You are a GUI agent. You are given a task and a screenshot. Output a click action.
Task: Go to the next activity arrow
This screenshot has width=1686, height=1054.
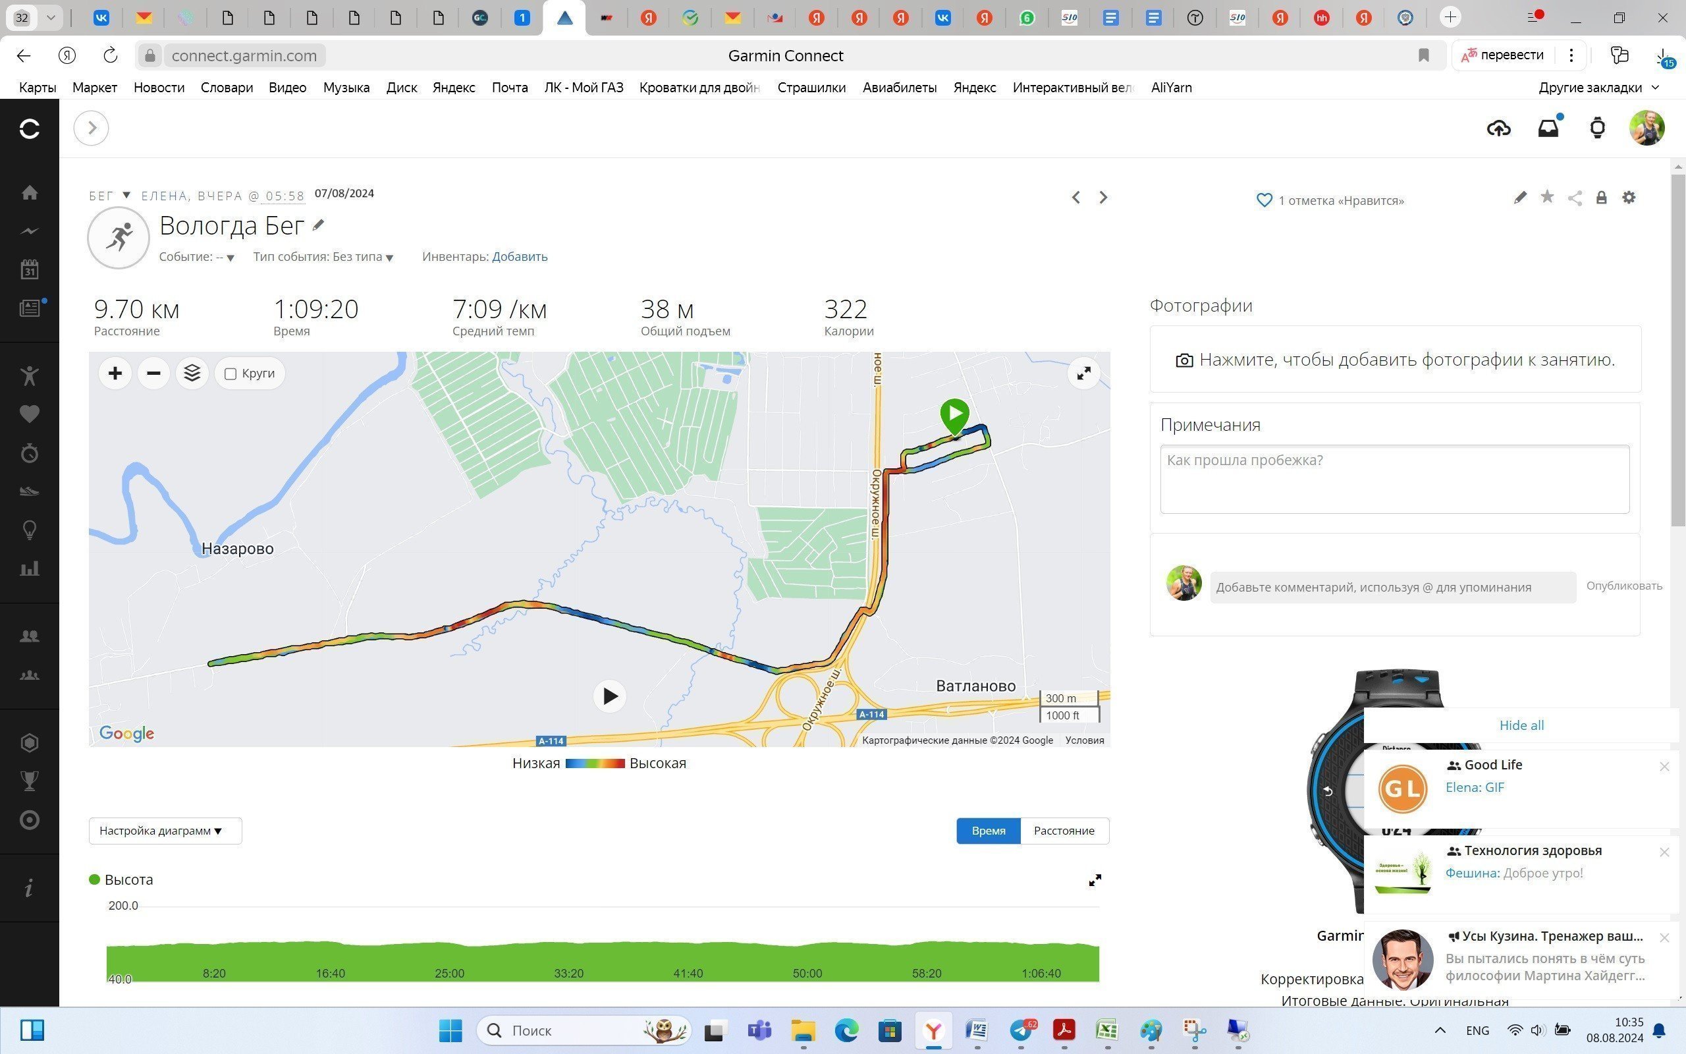(1103, 198)
